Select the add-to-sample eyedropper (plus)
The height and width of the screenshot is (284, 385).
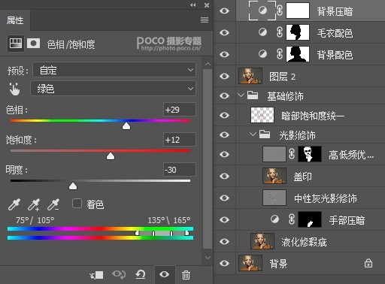pyautogui.click(x=34, y=204)
